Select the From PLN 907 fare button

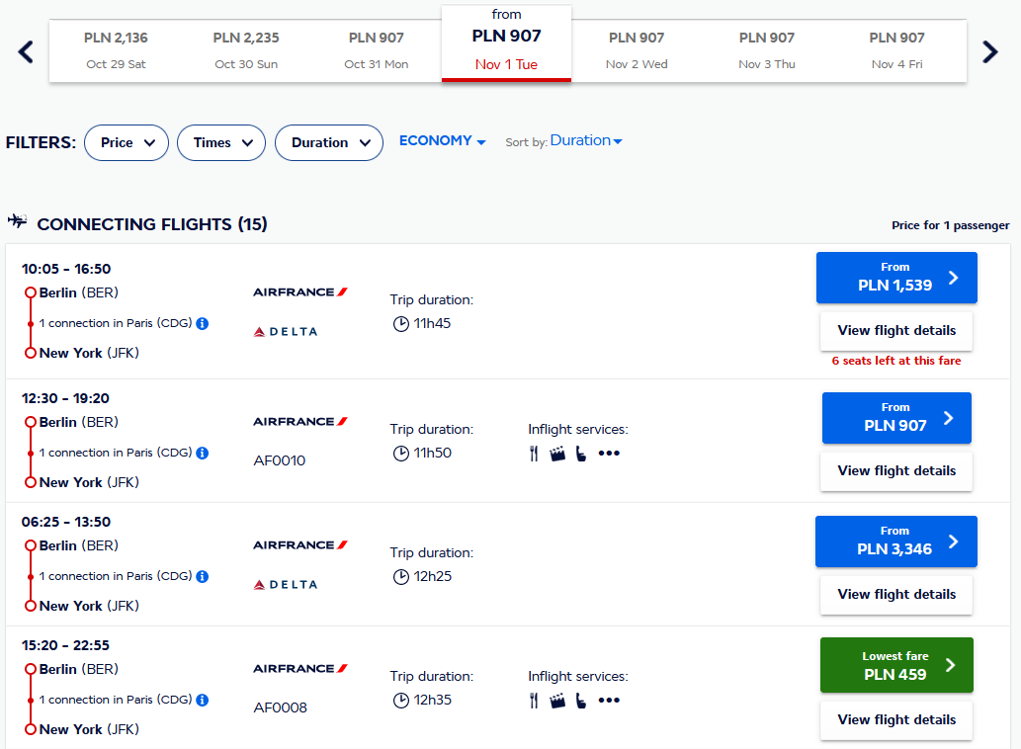tap(896, 418)
